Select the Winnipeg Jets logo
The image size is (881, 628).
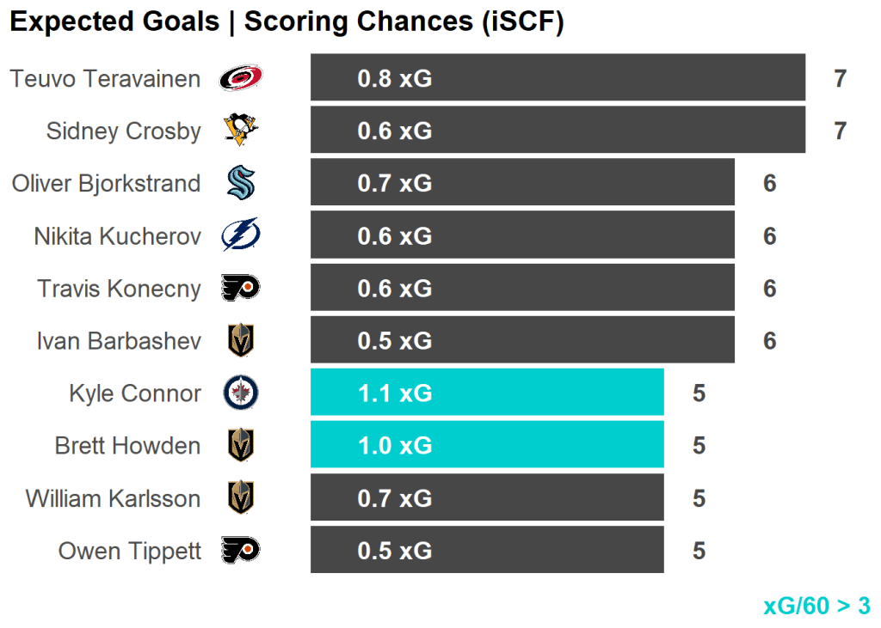click(241, 393)
